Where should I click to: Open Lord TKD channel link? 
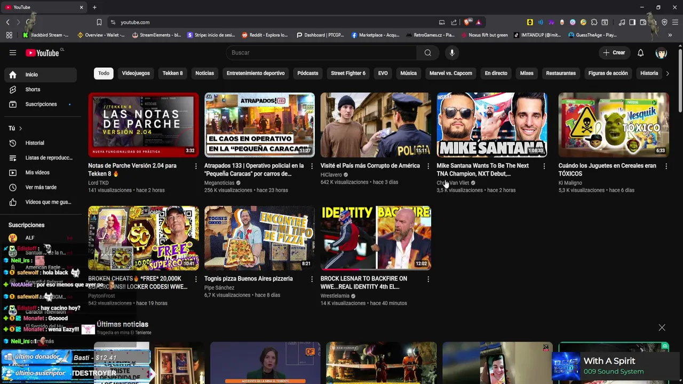98,183
